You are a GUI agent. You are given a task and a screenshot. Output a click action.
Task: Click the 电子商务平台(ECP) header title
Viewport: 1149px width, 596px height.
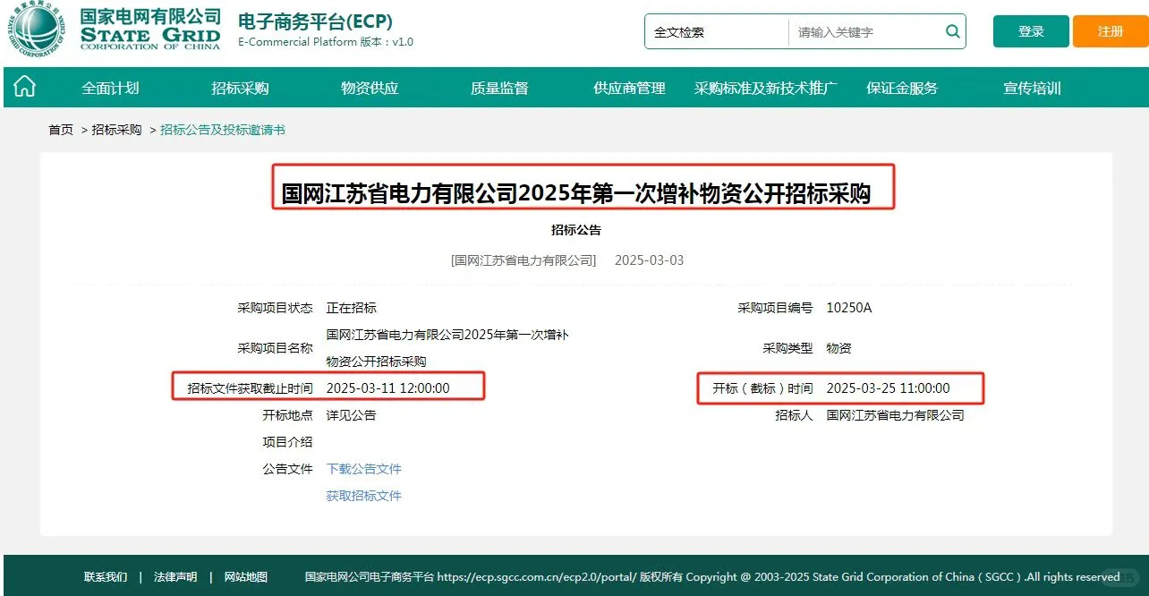pyautogui.click(x=315, y=21)
